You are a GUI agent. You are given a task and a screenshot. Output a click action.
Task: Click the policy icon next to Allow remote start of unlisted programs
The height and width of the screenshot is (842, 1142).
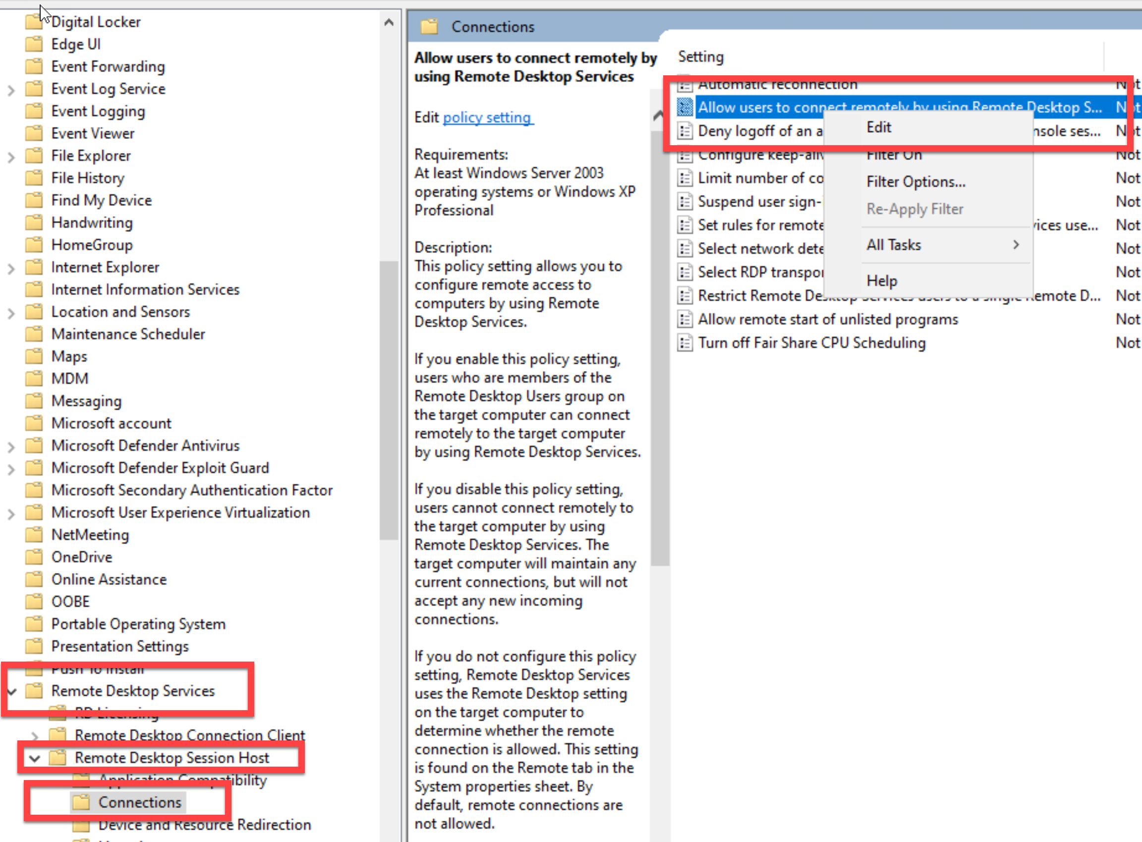685,320
